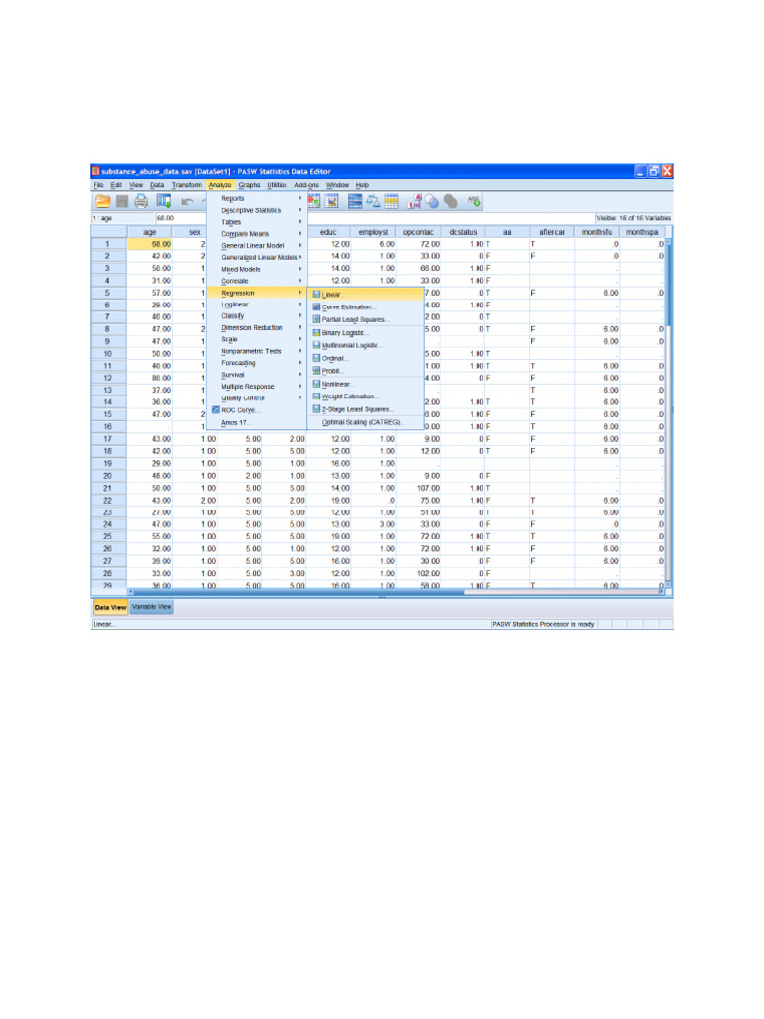Expand the General Linear Model submenu arrow
Screen dimensions: 764x1019
[x=300, y=245]
